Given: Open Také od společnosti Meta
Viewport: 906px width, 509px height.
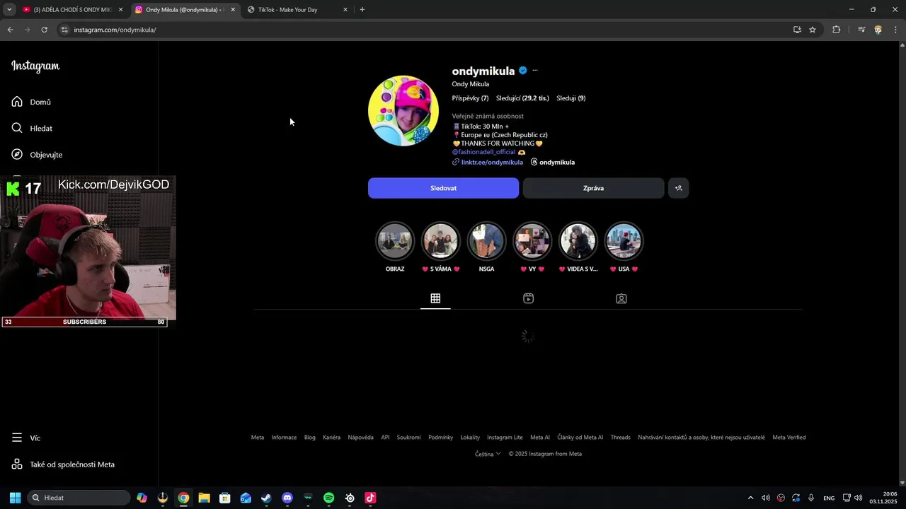Looking at the screenshot, I should click(x=63, y=464).
